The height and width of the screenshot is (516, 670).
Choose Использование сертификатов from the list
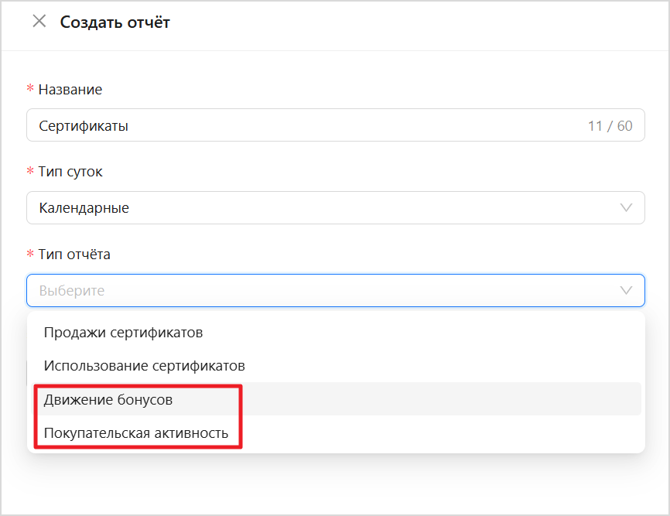[x=144, y=366]
